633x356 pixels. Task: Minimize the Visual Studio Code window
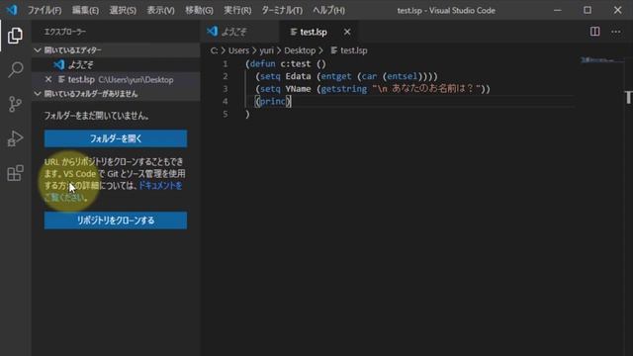click(x=558, y=10)
